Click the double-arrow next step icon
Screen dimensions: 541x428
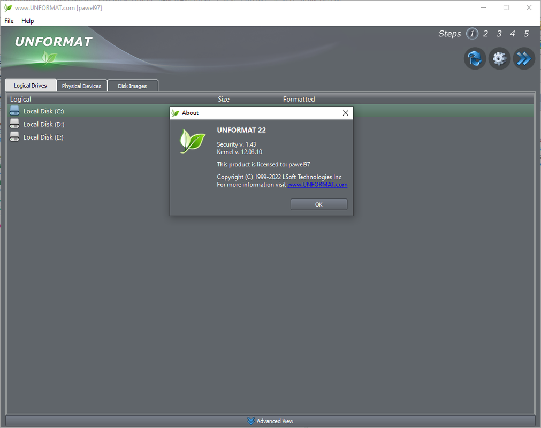click(524, 59)
